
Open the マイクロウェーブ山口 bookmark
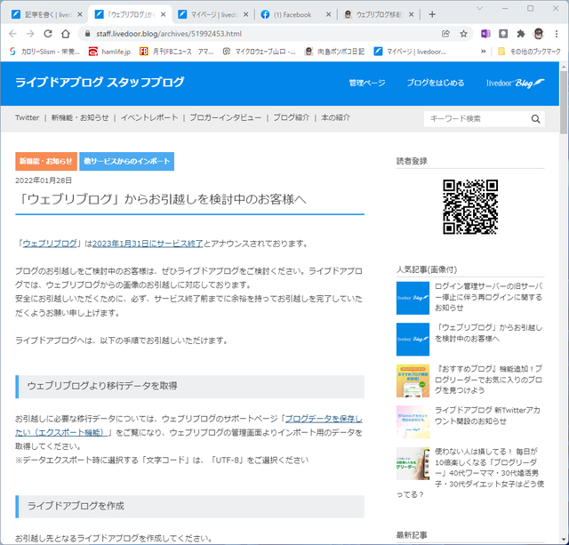pos(259,52)
